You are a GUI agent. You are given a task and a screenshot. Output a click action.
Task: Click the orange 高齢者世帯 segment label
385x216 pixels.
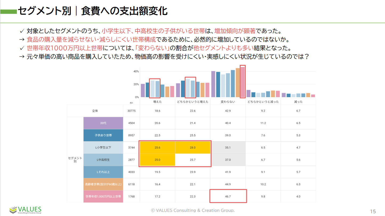(103, 184)
